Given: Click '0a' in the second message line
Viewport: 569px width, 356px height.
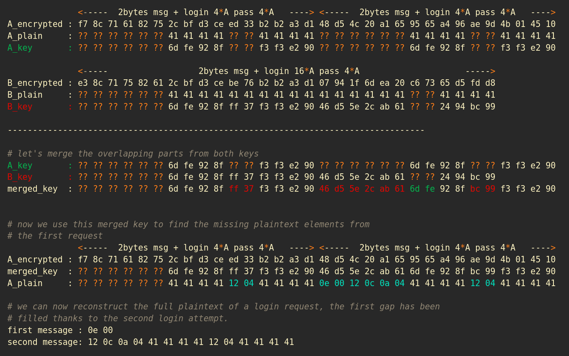Looking at the screenshot, I should point(123,342).
